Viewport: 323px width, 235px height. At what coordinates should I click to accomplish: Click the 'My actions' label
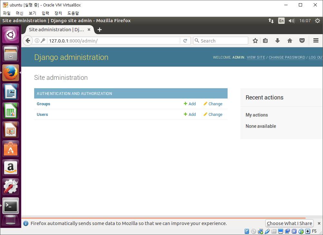(x=257, y=115)
